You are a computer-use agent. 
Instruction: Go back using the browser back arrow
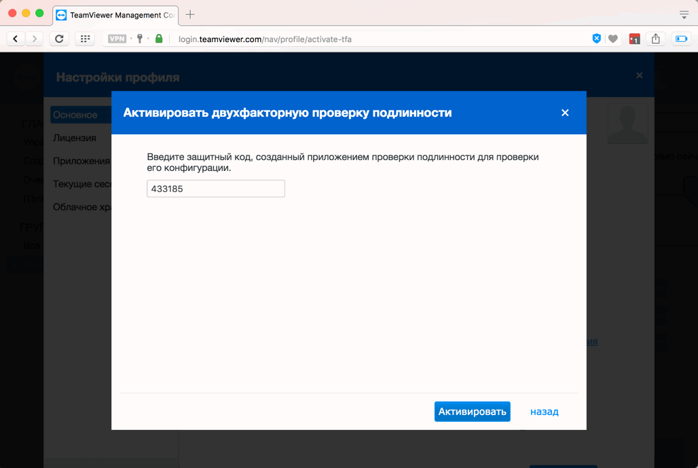click(x=16, y=39)
